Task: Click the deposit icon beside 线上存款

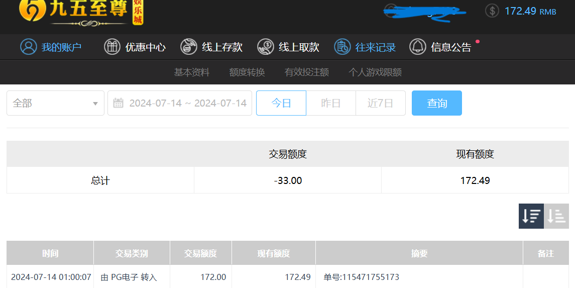Action: pos(189,47)
